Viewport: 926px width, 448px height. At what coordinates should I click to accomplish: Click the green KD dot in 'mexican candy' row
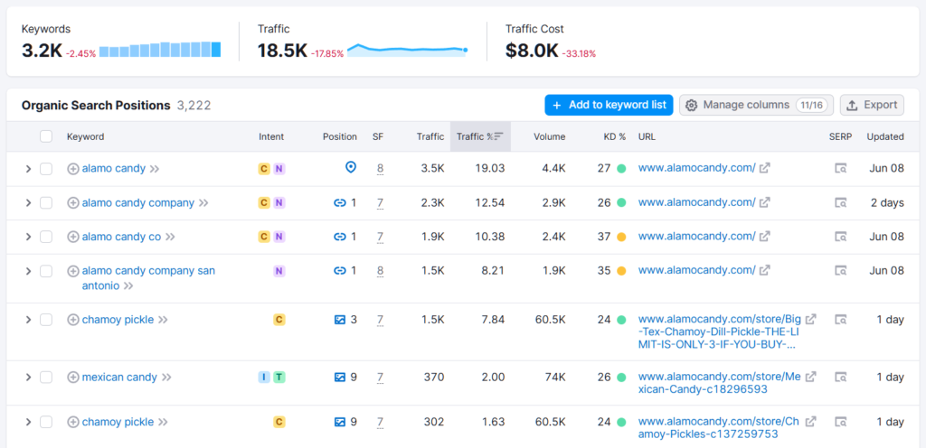621,378
